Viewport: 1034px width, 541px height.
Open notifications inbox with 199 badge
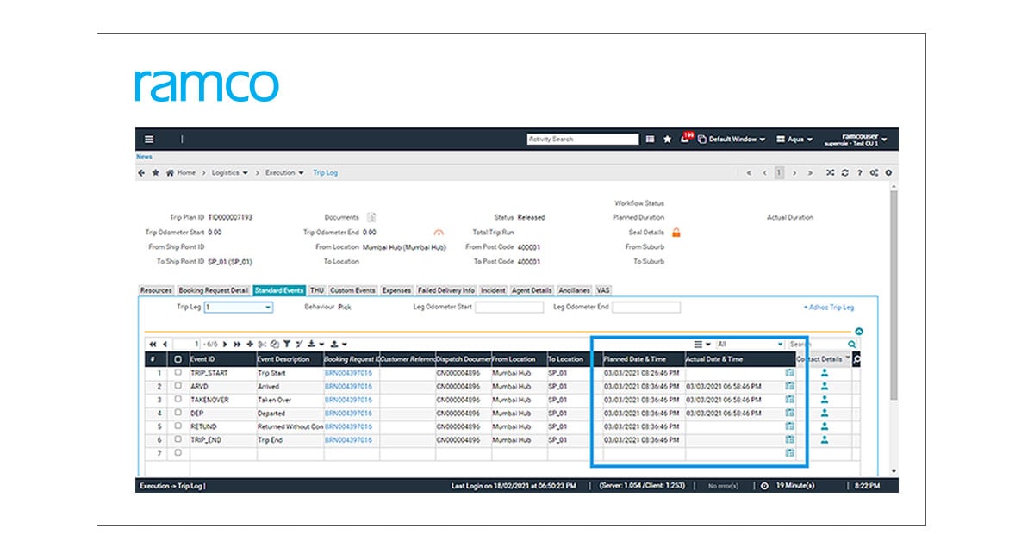685,138
